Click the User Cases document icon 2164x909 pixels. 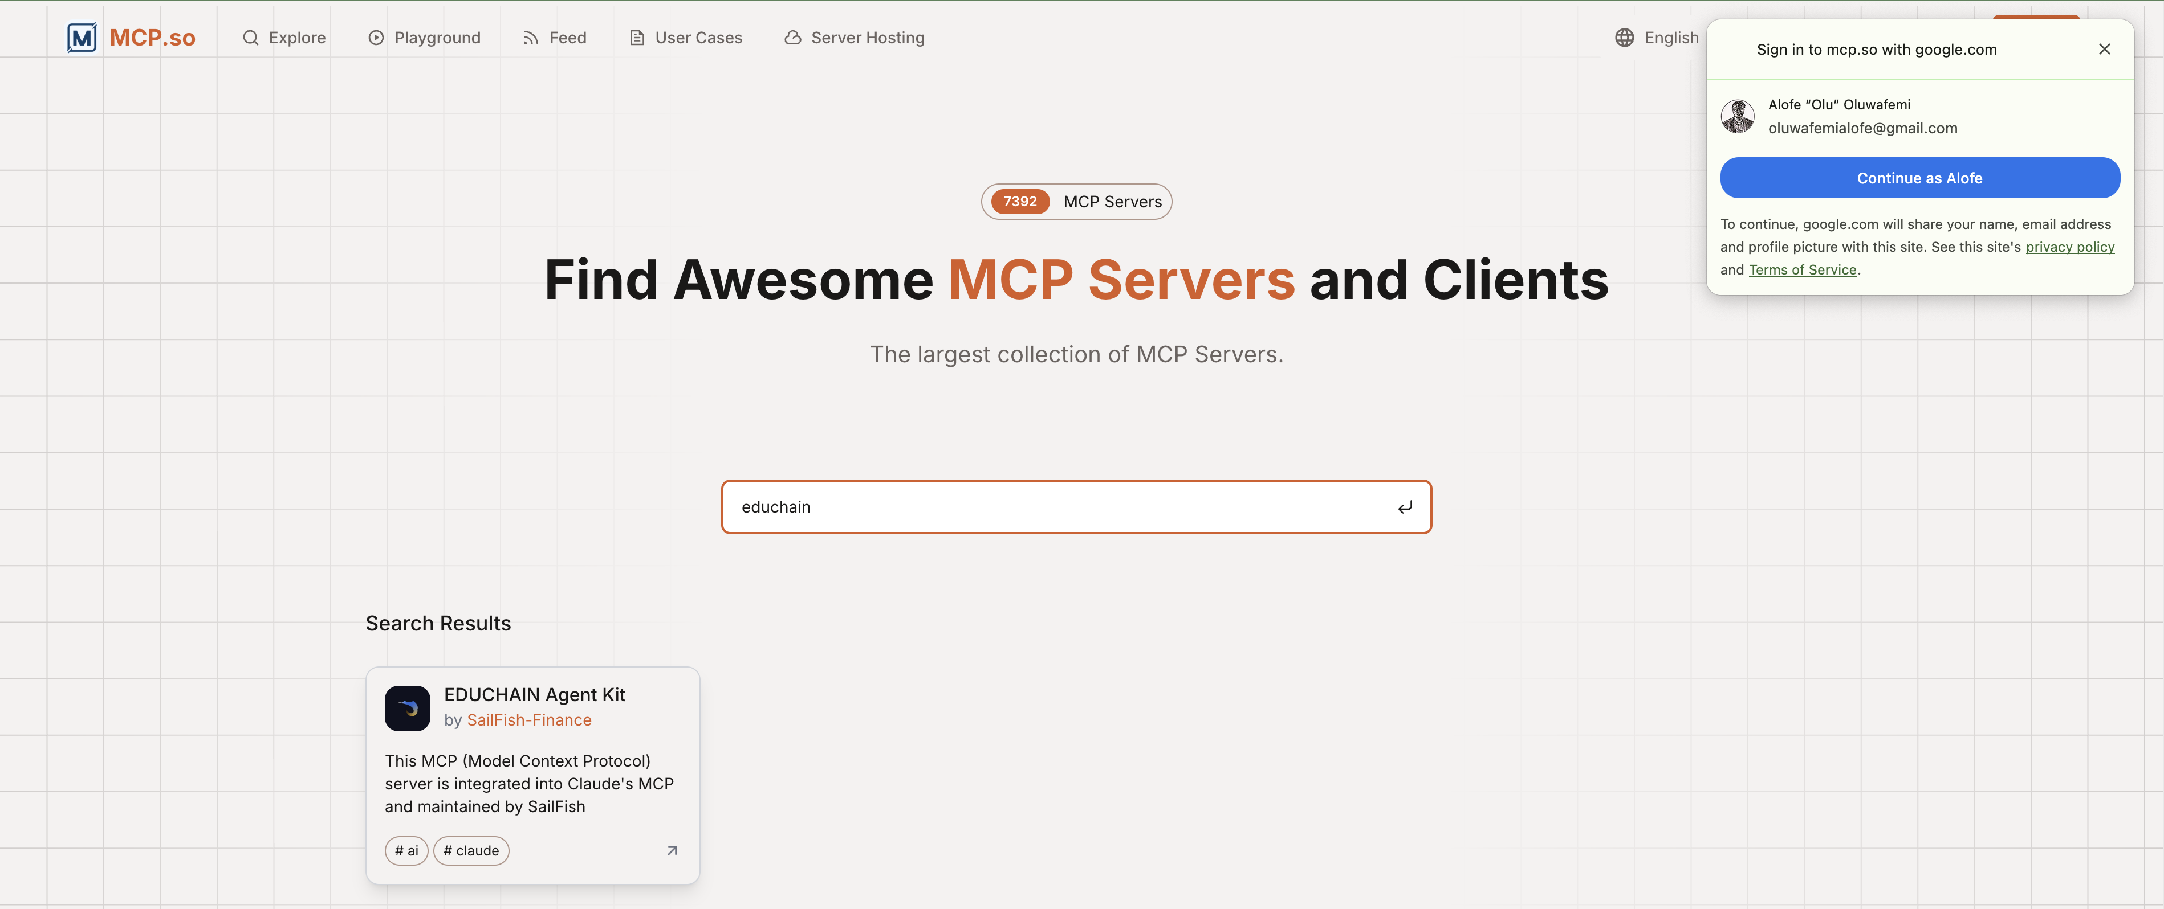pyautogui.click(x=637, y=38)
